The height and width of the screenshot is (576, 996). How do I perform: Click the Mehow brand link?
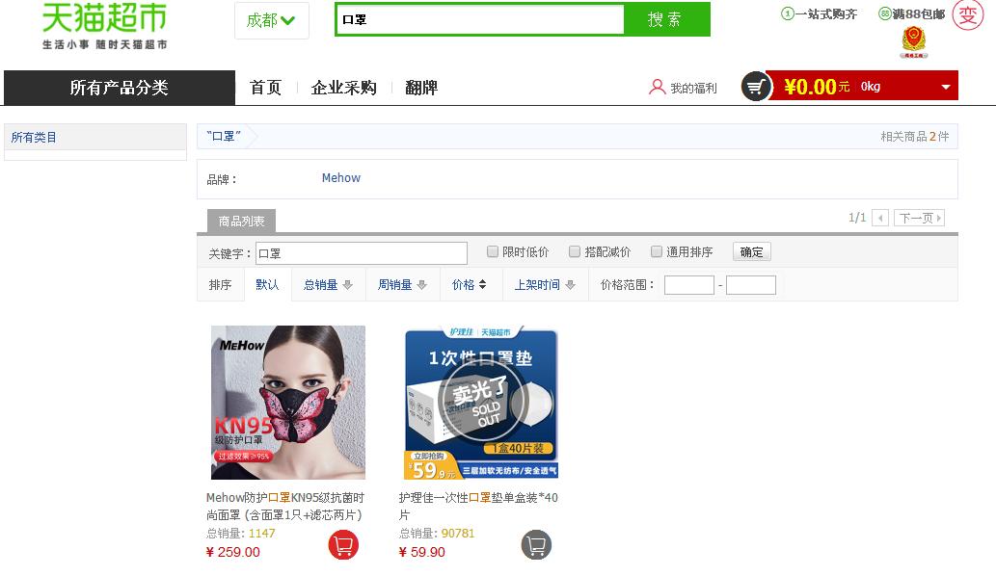(340, 178)
